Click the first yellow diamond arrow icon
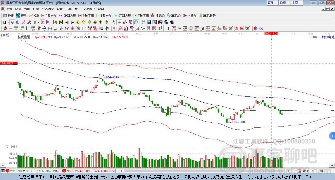The width and height of the screenshot is (335, 180). click(x=78, y=22)
